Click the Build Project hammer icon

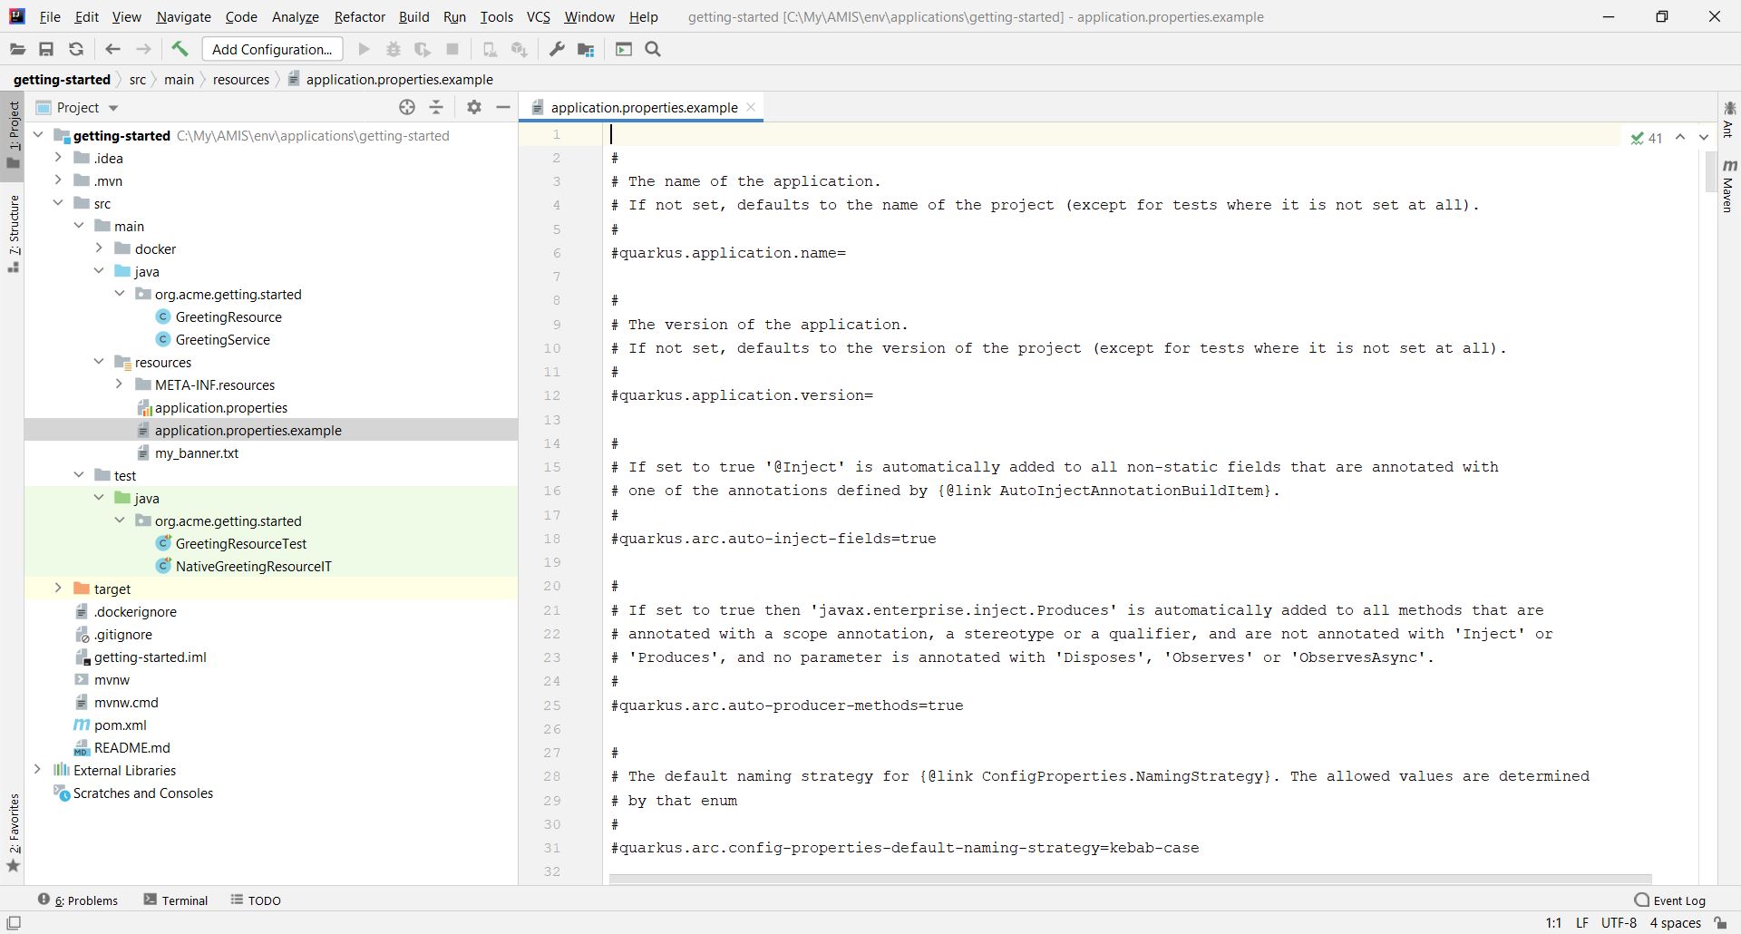[x=180, y=50]
